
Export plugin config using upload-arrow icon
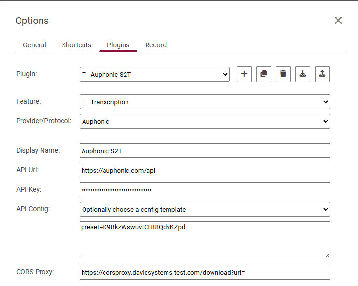click(x=322, y=74)
